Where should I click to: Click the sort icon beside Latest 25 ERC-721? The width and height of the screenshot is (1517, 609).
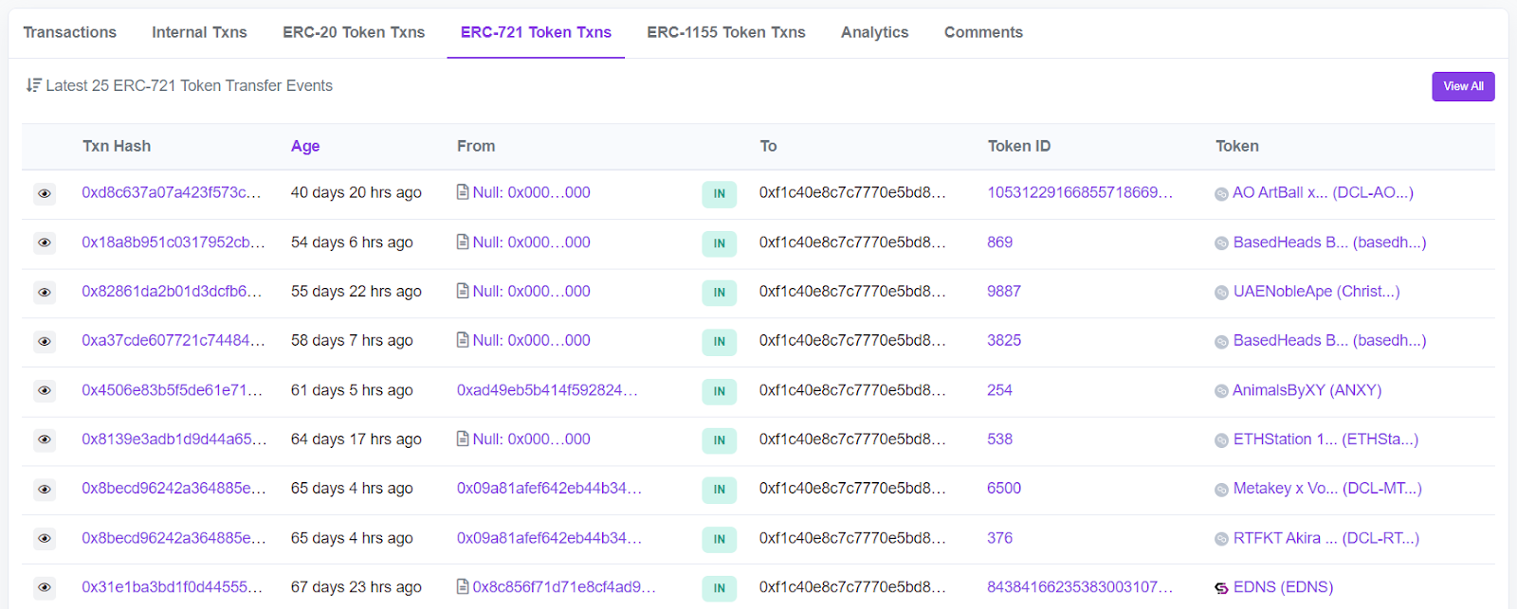coord(33,85)
